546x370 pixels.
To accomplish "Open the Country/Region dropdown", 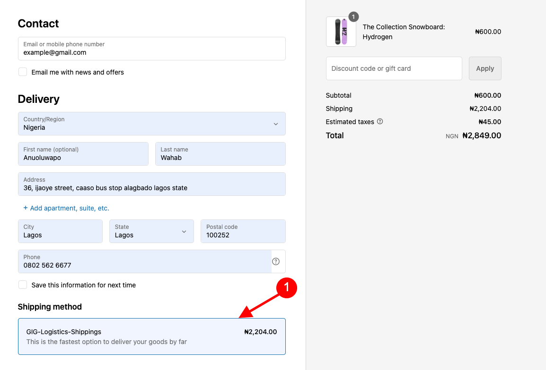I will coord(151,124).
